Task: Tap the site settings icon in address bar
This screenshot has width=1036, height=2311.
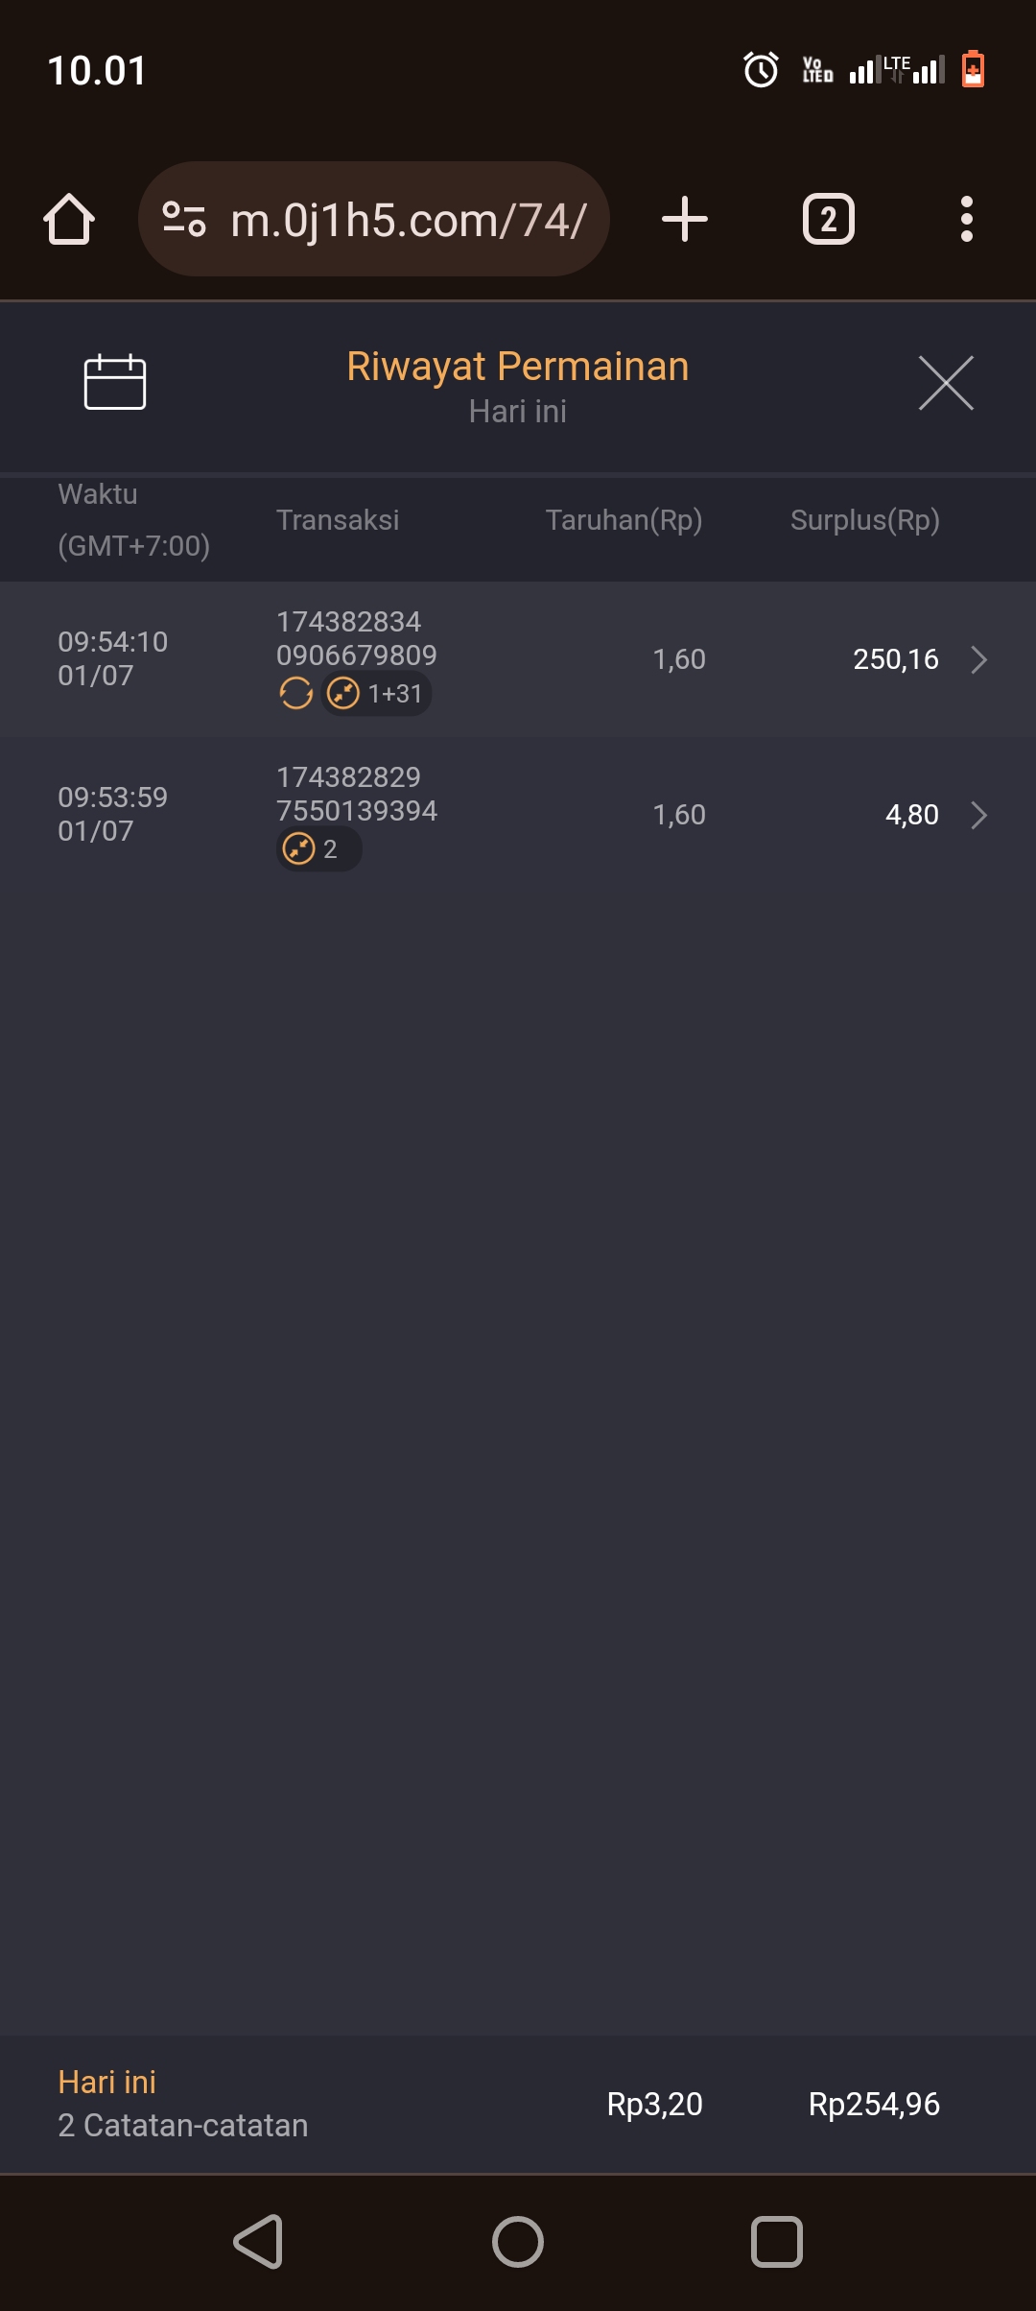Action: (184, 219)
